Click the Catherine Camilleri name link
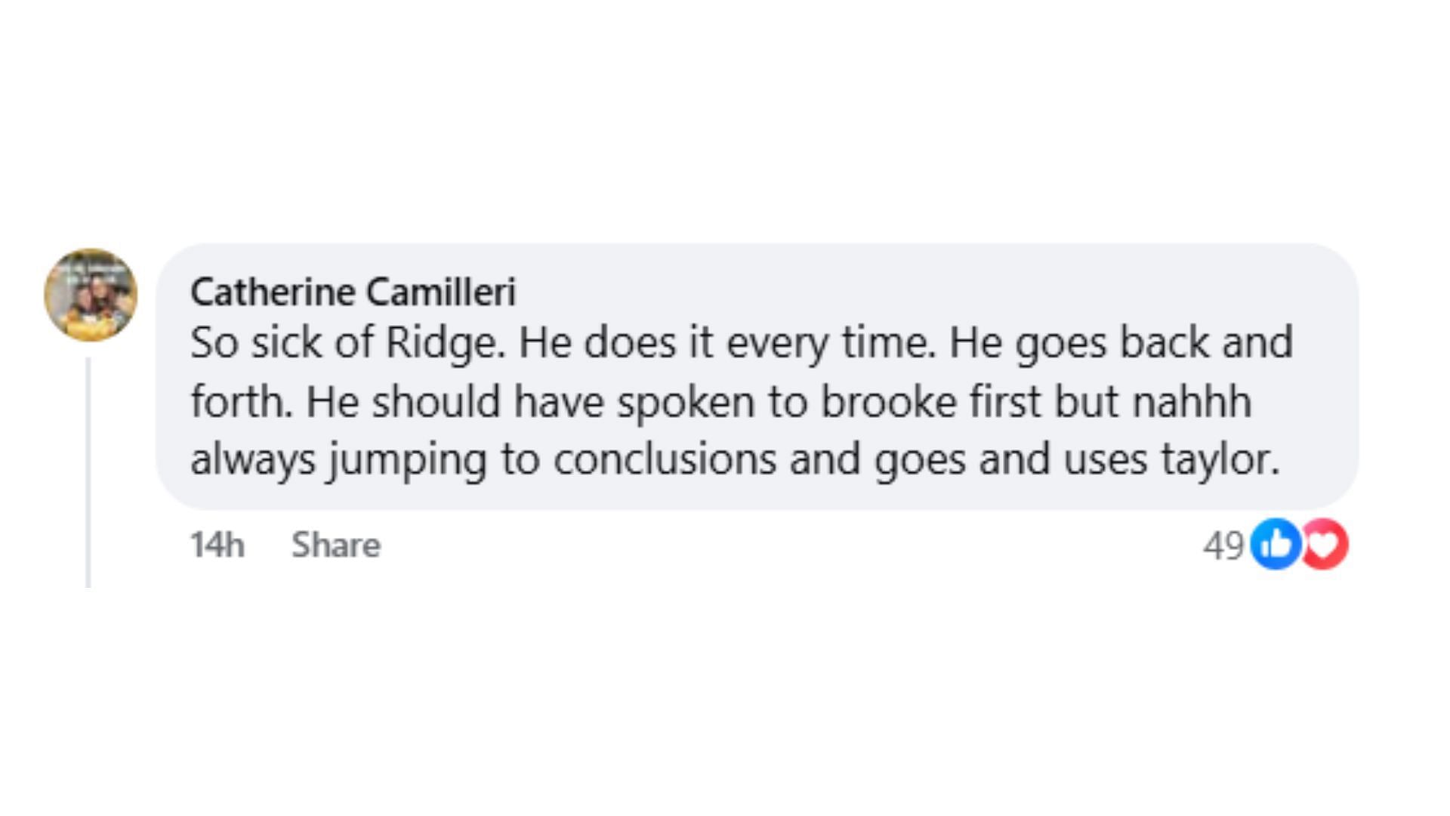 point(353,292)
